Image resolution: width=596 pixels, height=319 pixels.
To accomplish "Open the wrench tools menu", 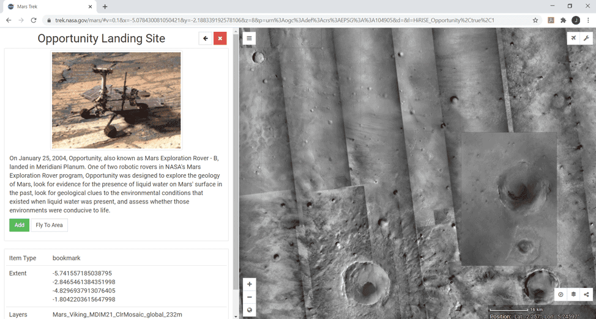I will pos(586,38).
